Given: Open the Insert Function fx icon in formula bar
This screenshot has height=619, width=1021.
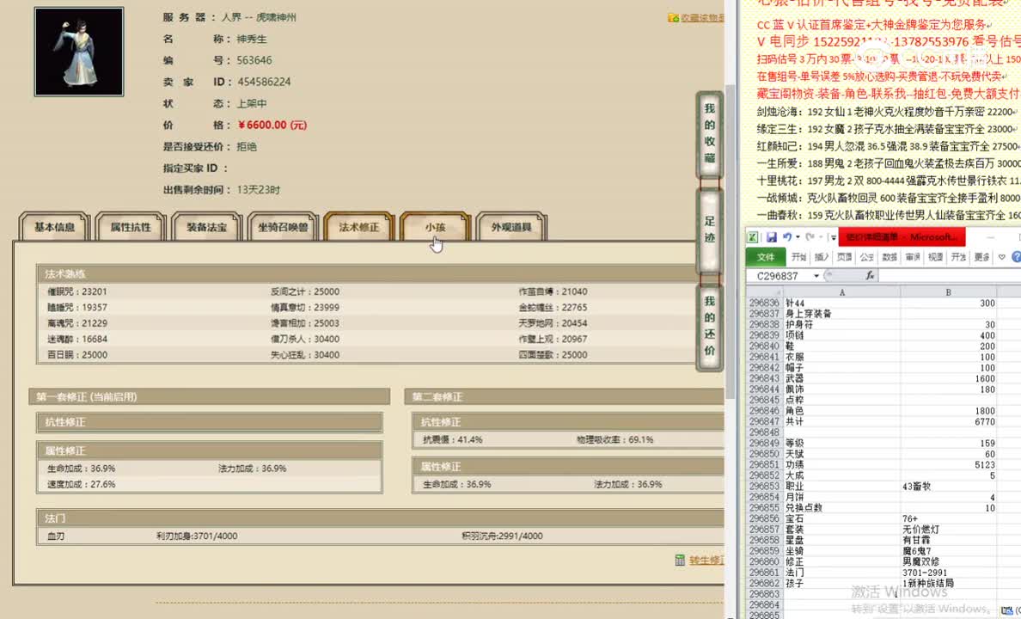Looking at the screenshot, I should 870,275.
